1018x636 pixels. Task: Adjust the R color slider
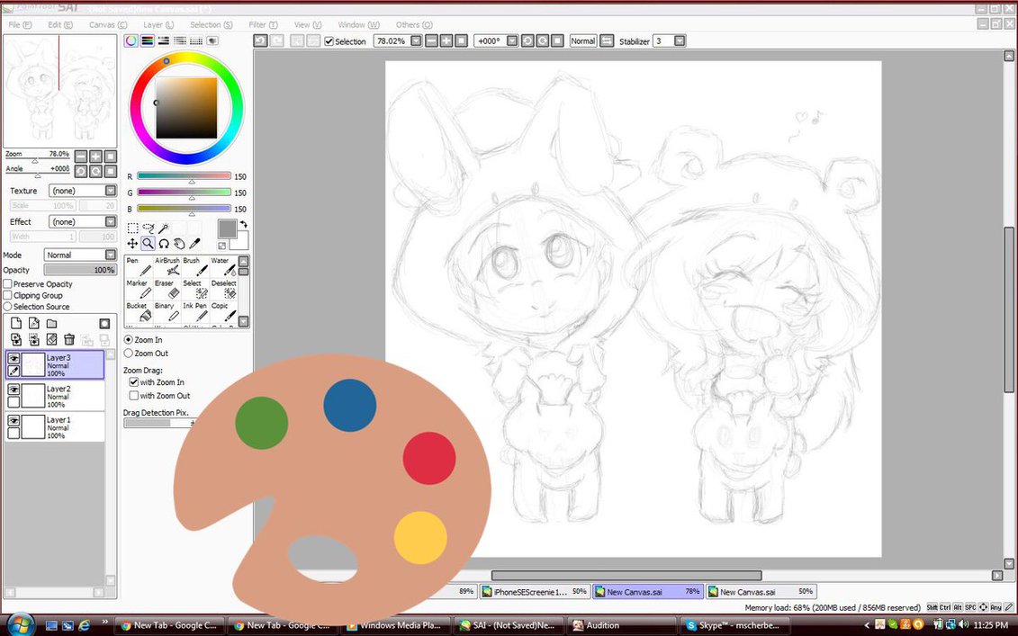coord(185,176)
